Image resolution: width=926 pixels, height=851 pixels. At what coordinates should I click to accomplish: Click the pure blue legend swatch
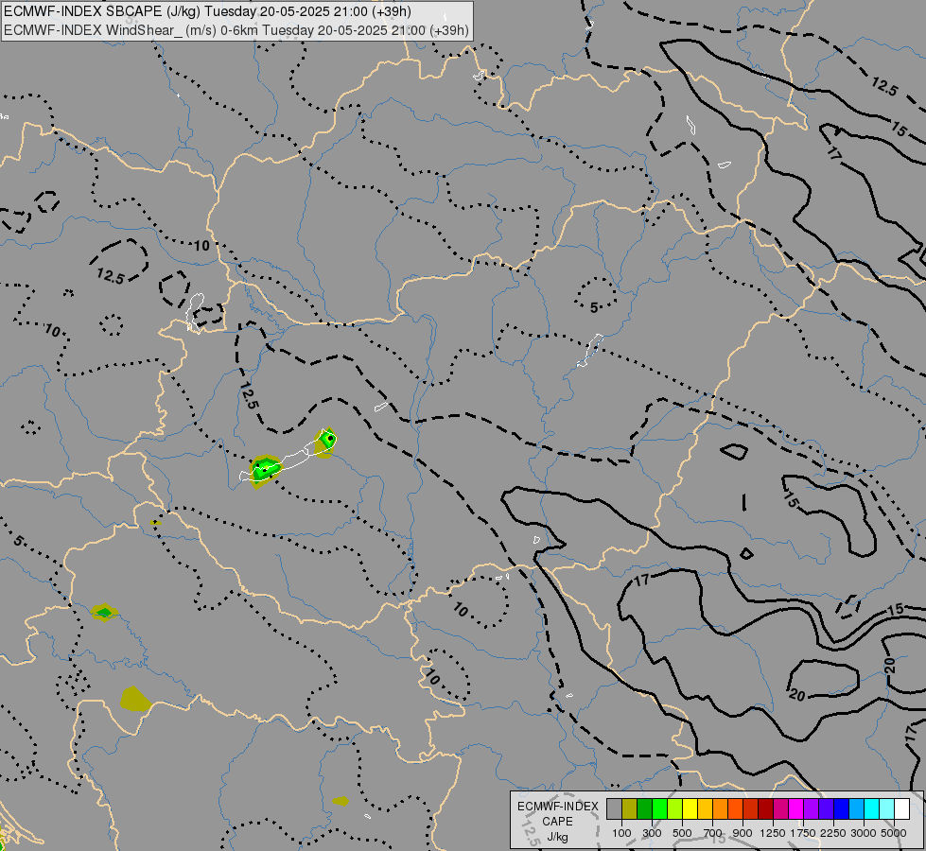[841, 808]
